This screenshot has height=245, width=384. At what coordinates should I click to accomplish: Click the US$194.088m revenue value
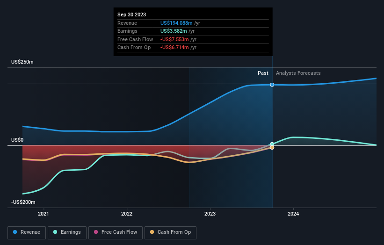point(176,23)
